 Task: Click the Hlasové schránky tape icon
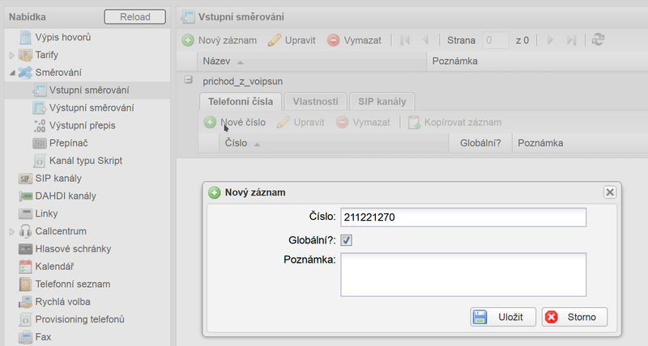(25, 249)
